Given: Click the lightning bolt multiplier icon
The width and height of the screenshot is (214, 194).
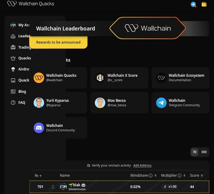Looking at the screenshot, I should point(165,187).
